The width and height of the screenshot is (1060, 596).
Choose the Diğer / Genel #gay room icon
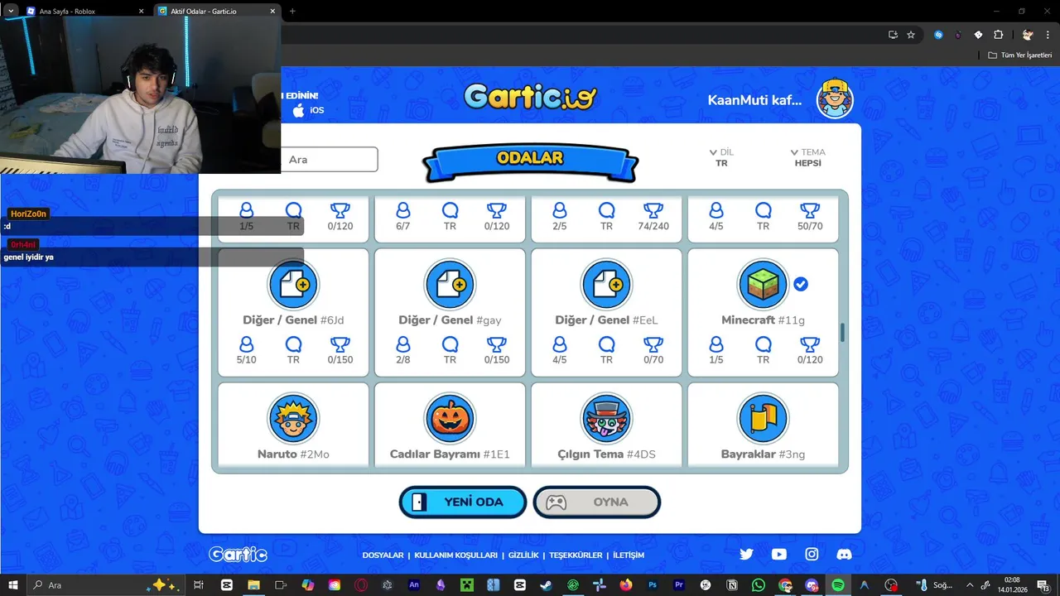point(450,284)
